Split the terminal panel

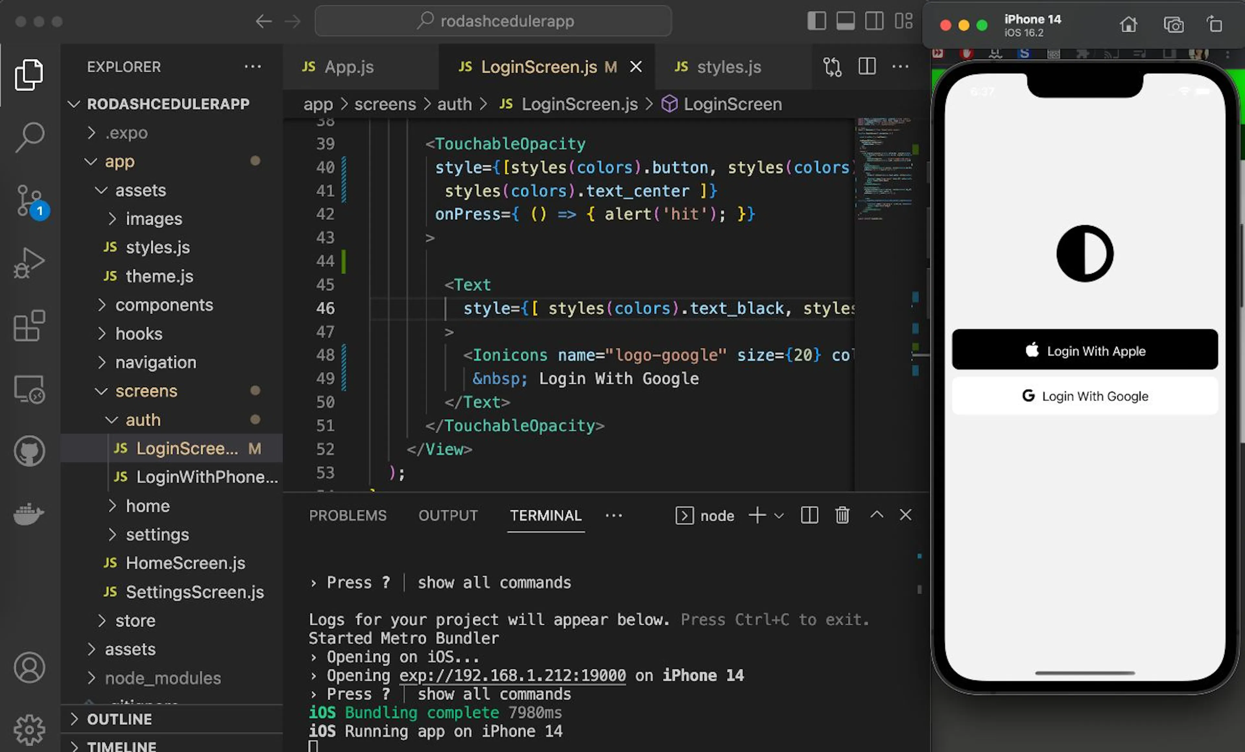click(810, 515)
